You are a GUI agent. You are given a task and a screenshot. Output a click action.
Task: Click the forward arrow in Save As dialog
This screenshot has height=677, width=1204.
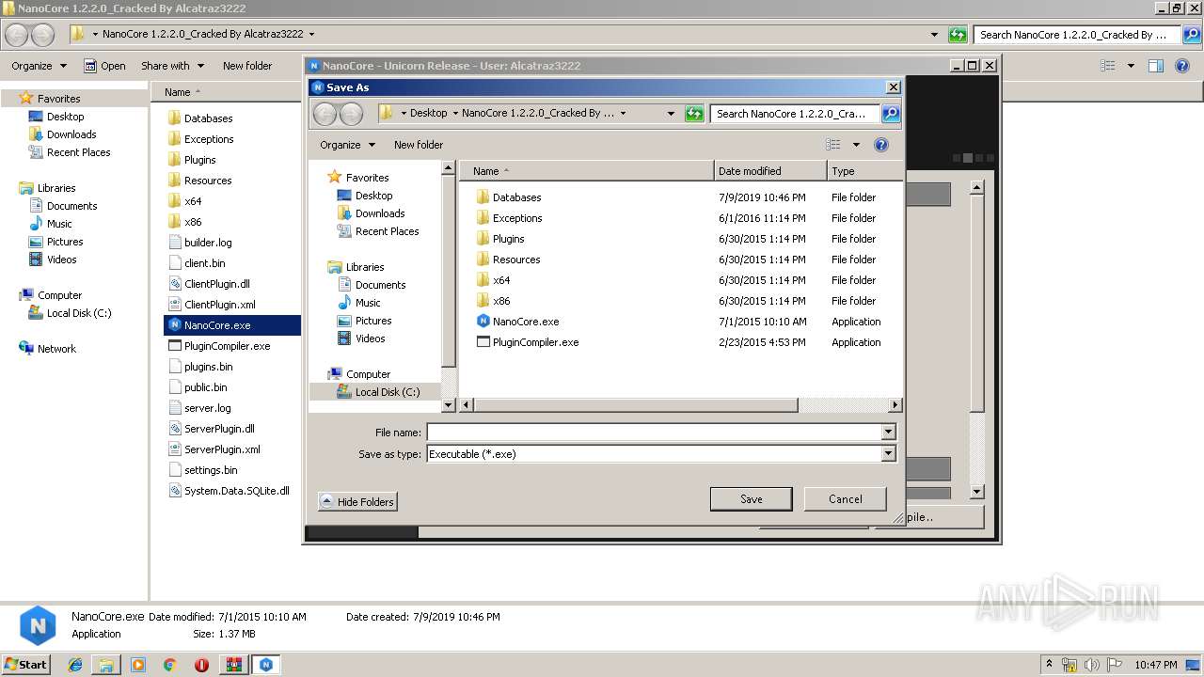(x=351, y=114)
